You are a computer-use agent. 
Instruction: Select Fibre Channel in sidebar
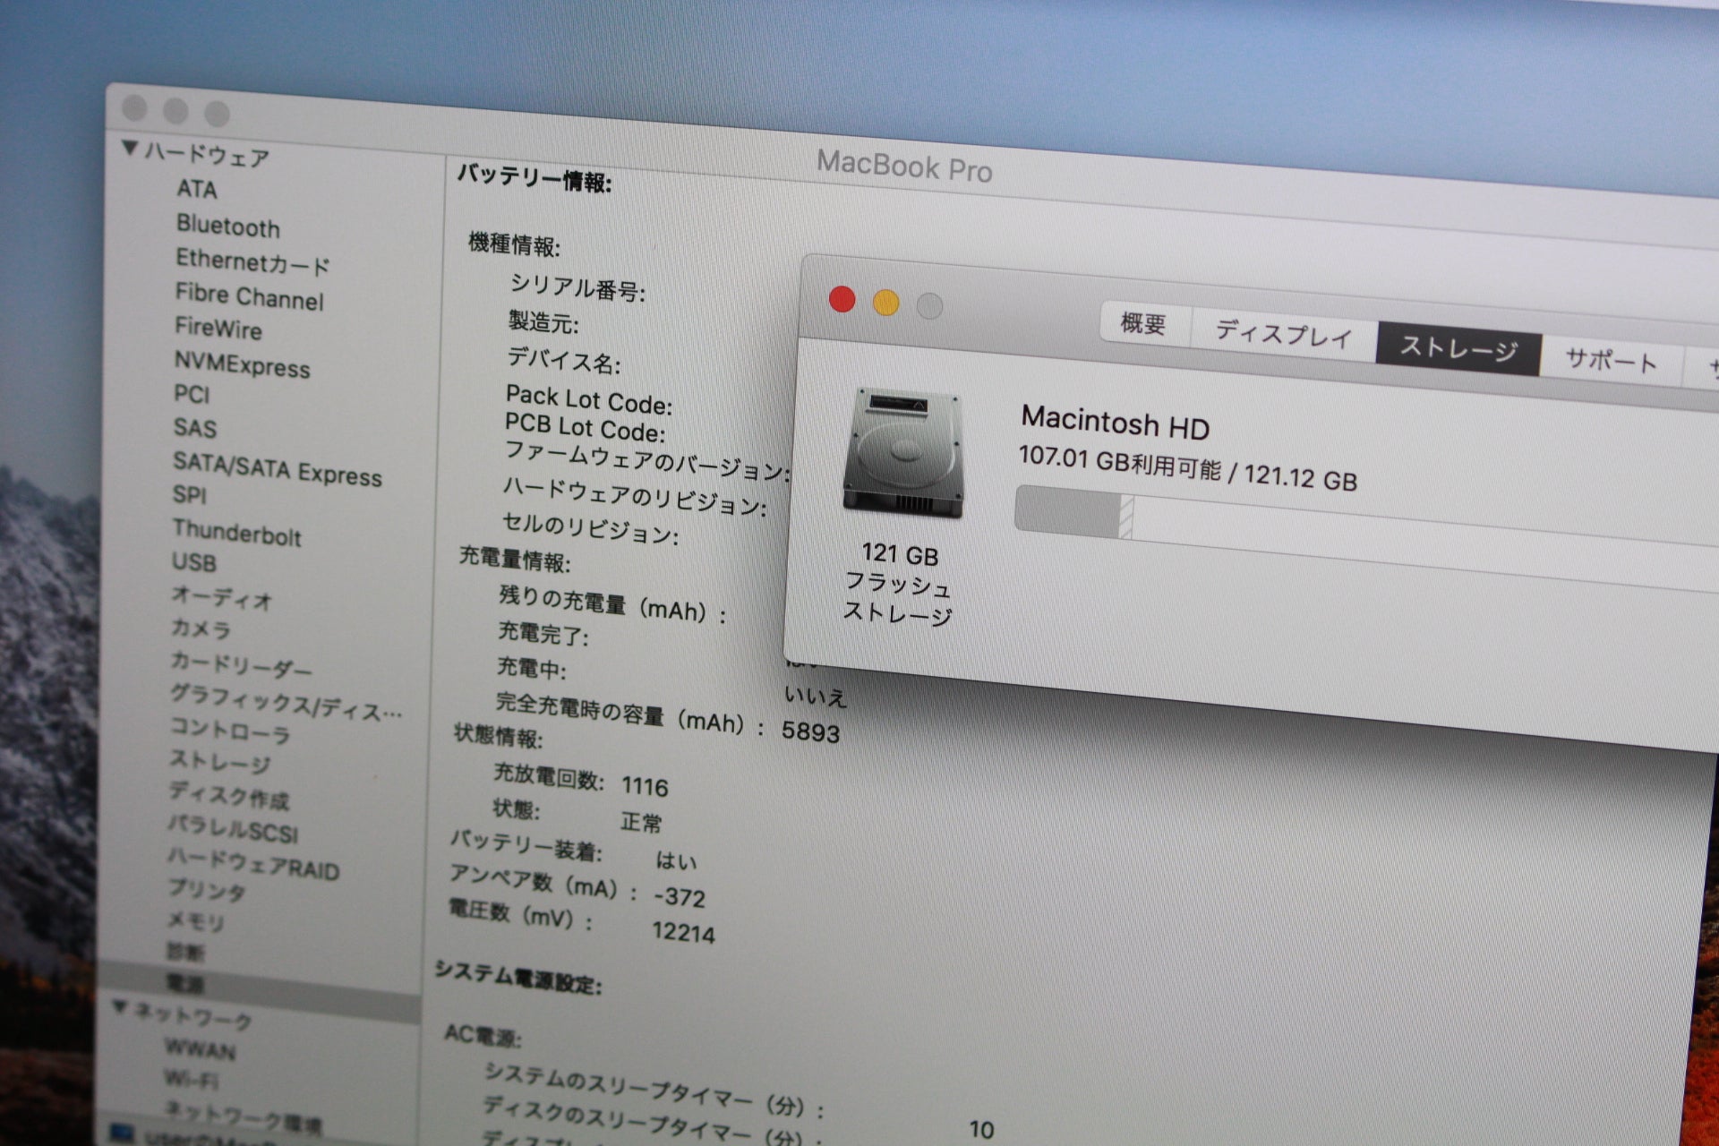pos(249,296)
